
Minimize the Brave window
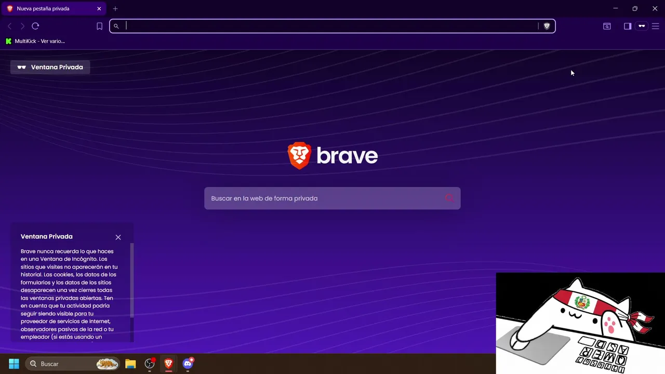[x=616, y=8]
